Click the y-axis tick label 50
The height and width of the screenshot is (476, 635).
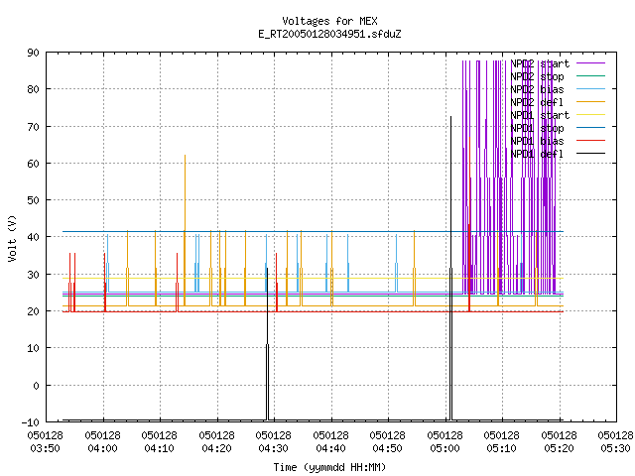33,200
